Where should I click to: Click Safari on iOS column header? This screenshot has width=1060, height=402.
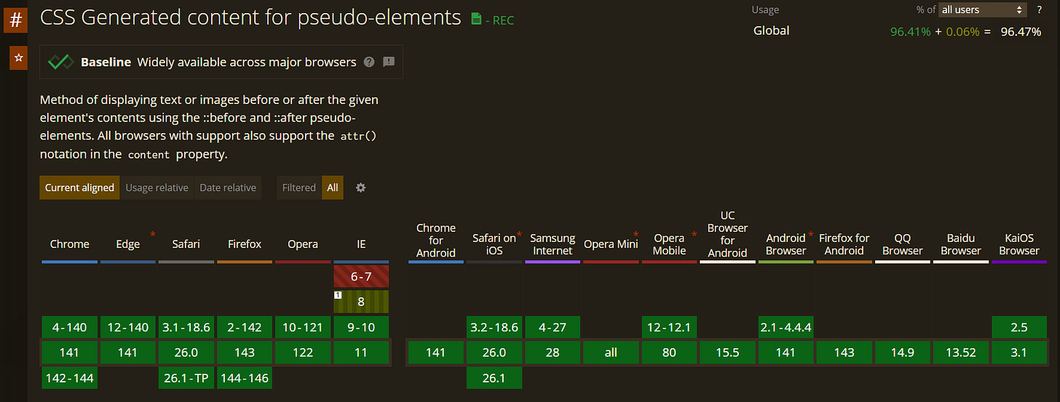pos(494,244)
